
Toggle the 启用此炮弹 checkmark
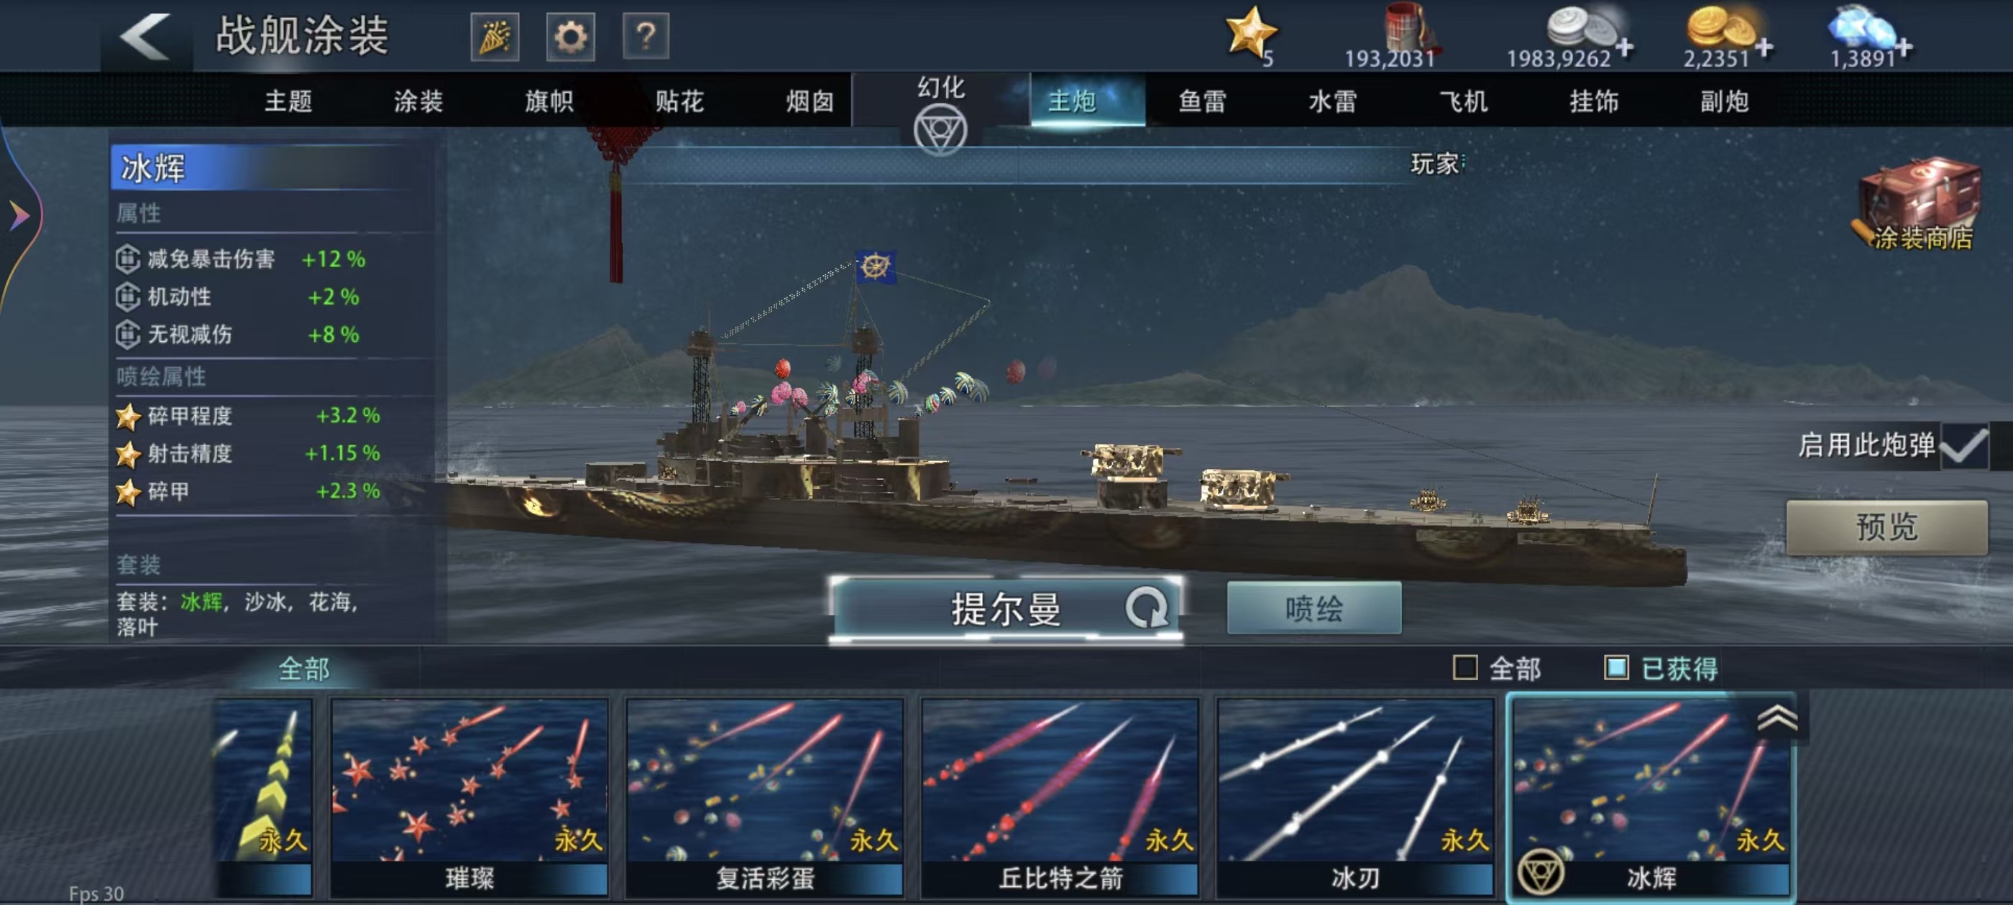[1965, 446]
